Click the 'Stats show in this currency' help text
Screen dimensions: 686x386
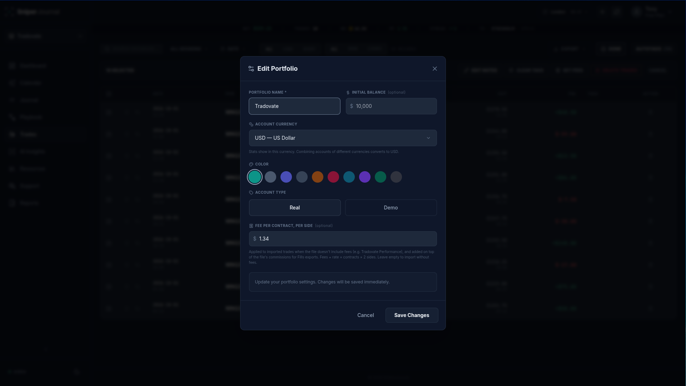coord(324,152)
